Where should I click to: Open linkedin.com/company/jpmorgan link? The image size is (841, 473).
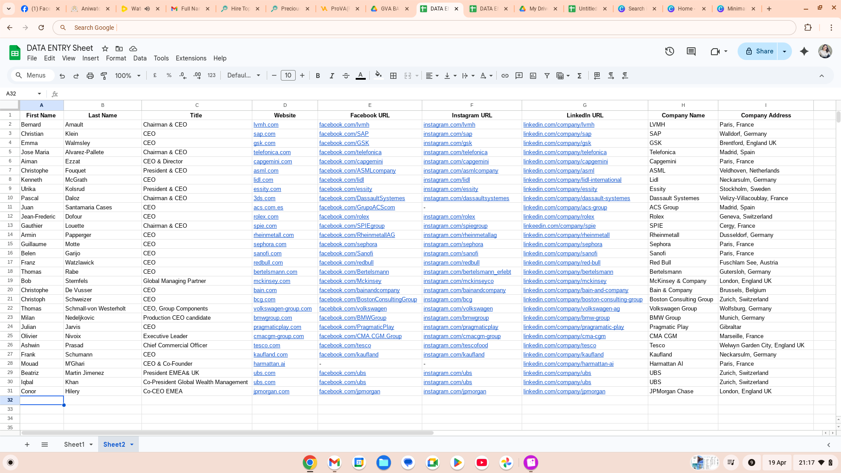(x=564, y=392)
